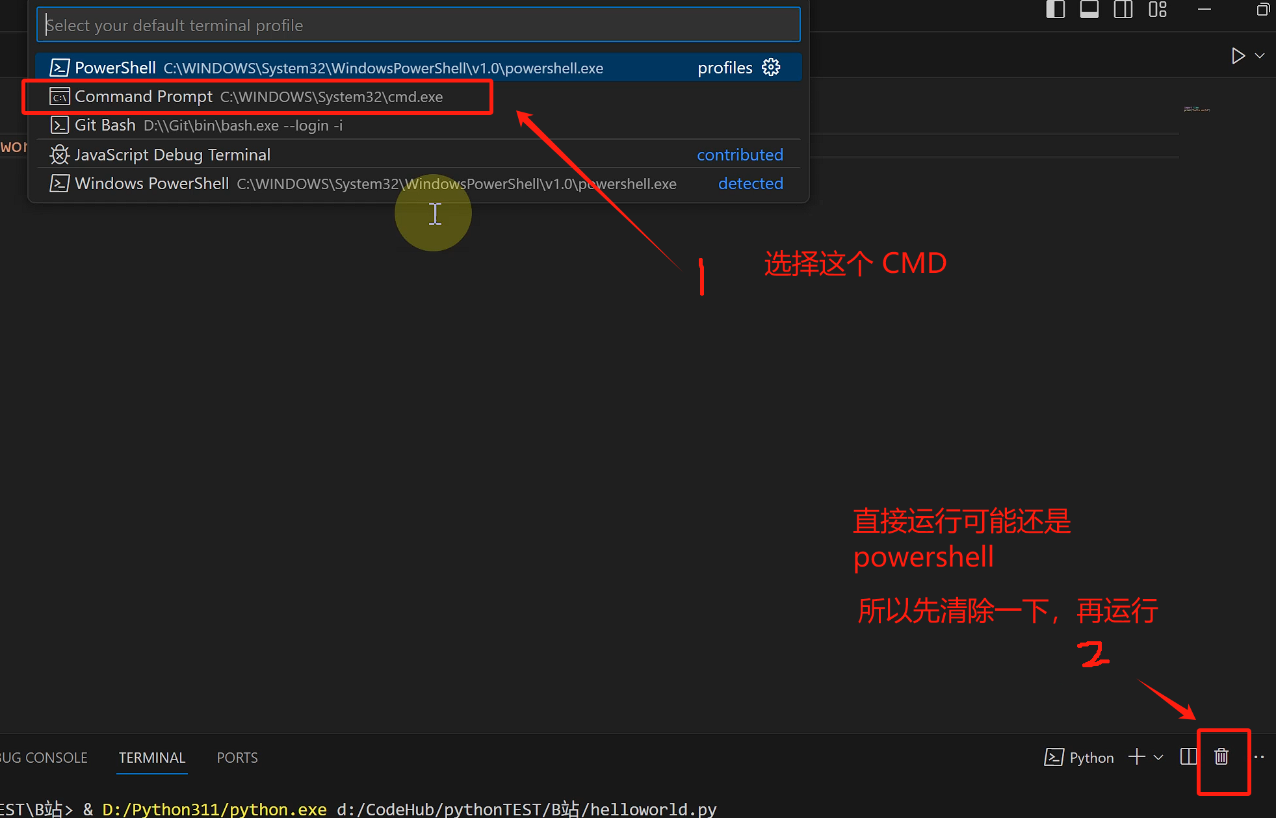
Task: Restore down the VS Code window
Action: 1263,10
